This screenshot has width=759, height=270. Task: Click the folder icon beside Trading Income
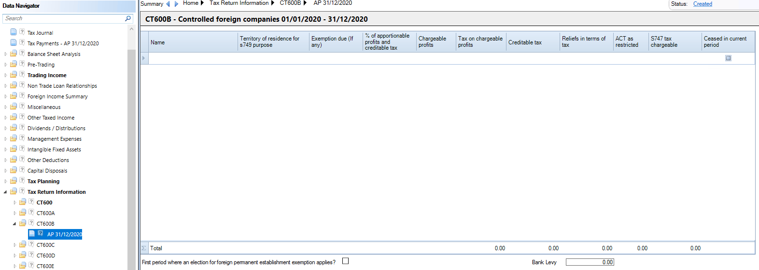14,75
